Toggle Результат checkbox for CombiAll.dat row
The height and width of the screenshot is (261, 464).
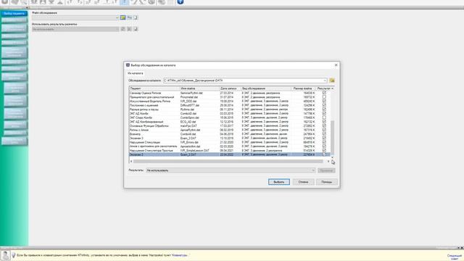click(324, 134)
